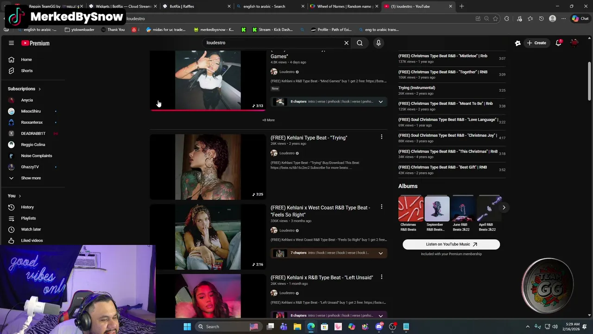Play Kehlani Type Beat "Trying" thumbnail
Viewport: 593px width, 334px height.
click(208, 167)
